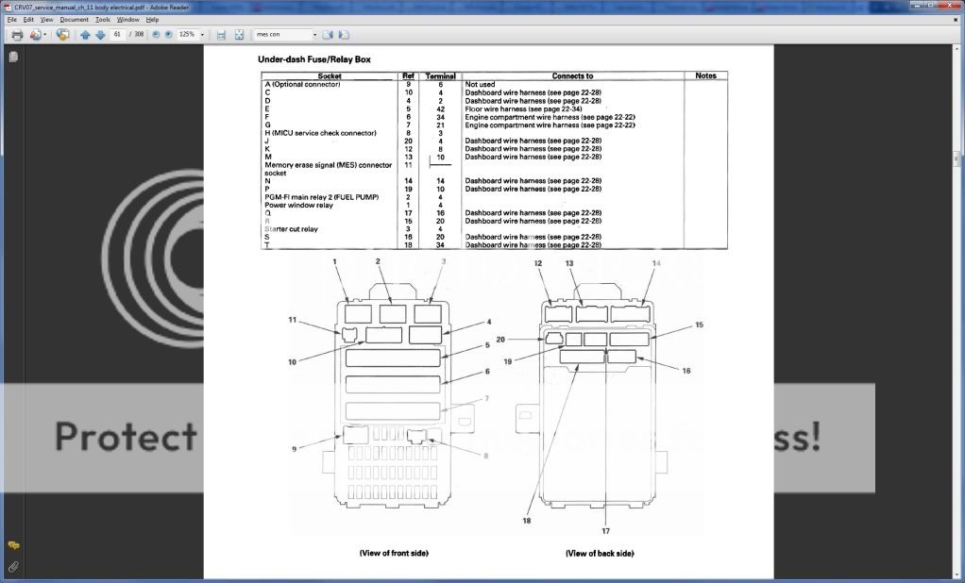The height and width of the screenshot is (583, 965).
Task: Click the zoom out button
Action: click(x=156, y=35)
